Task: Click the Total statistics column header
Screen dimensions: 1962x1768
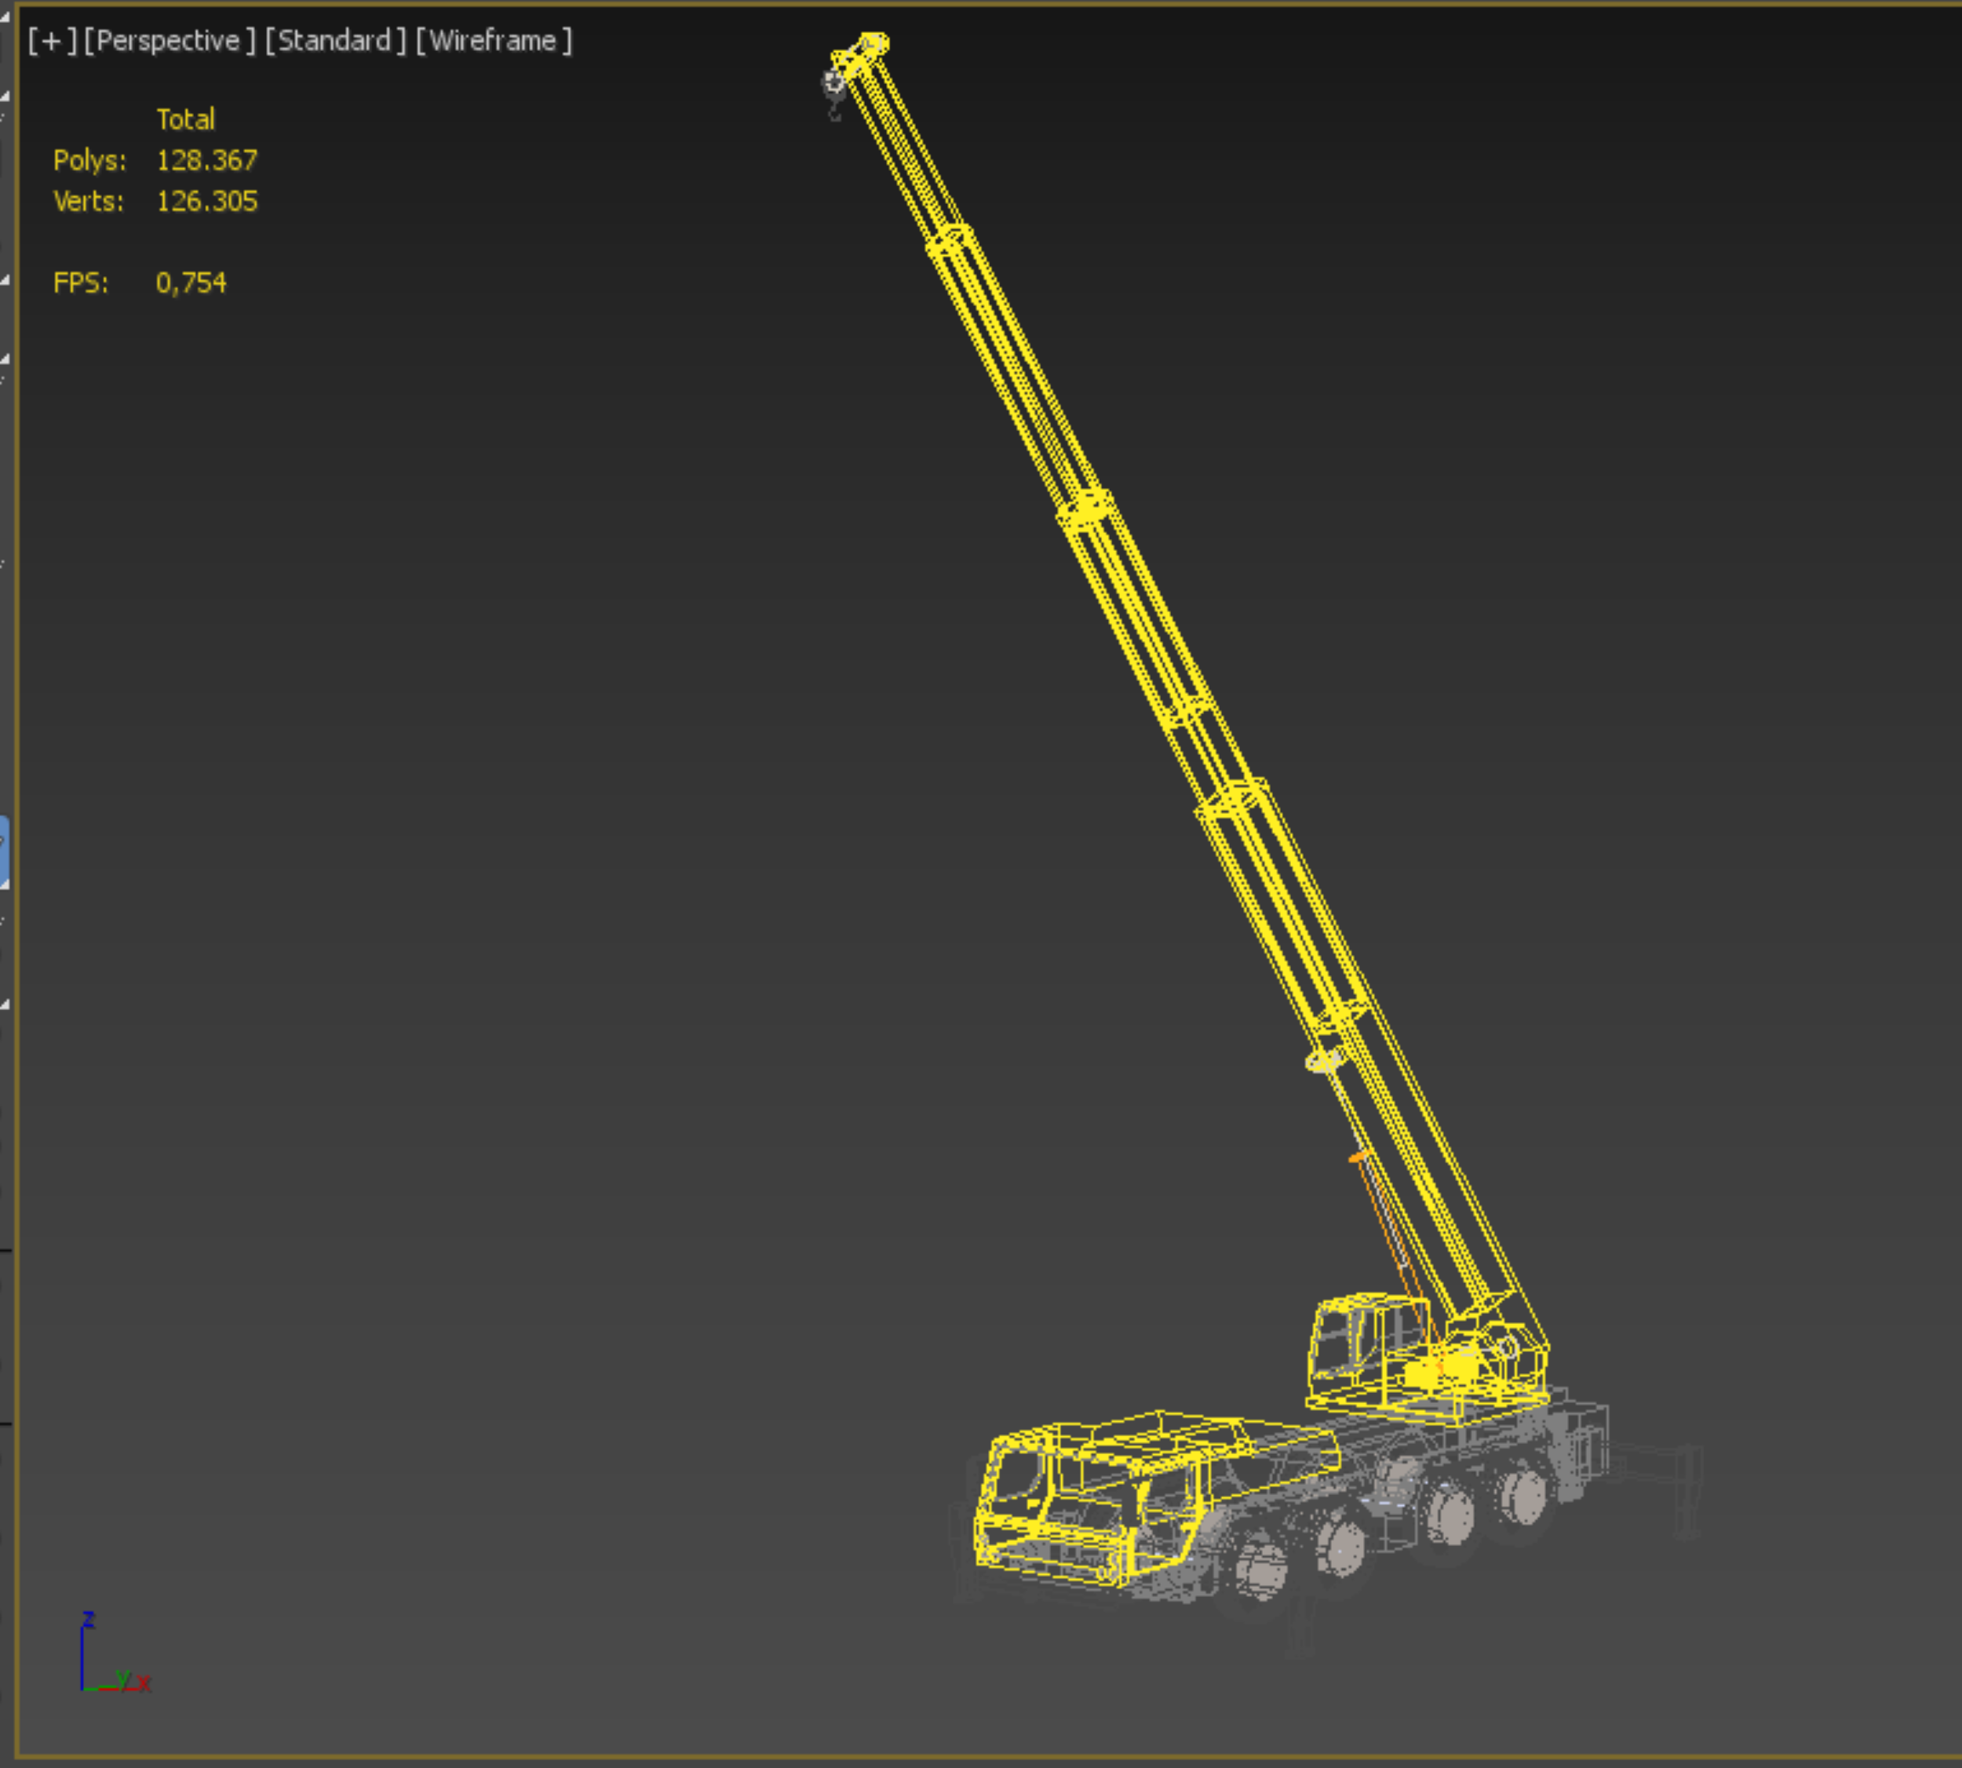Action: pos(185,119)
